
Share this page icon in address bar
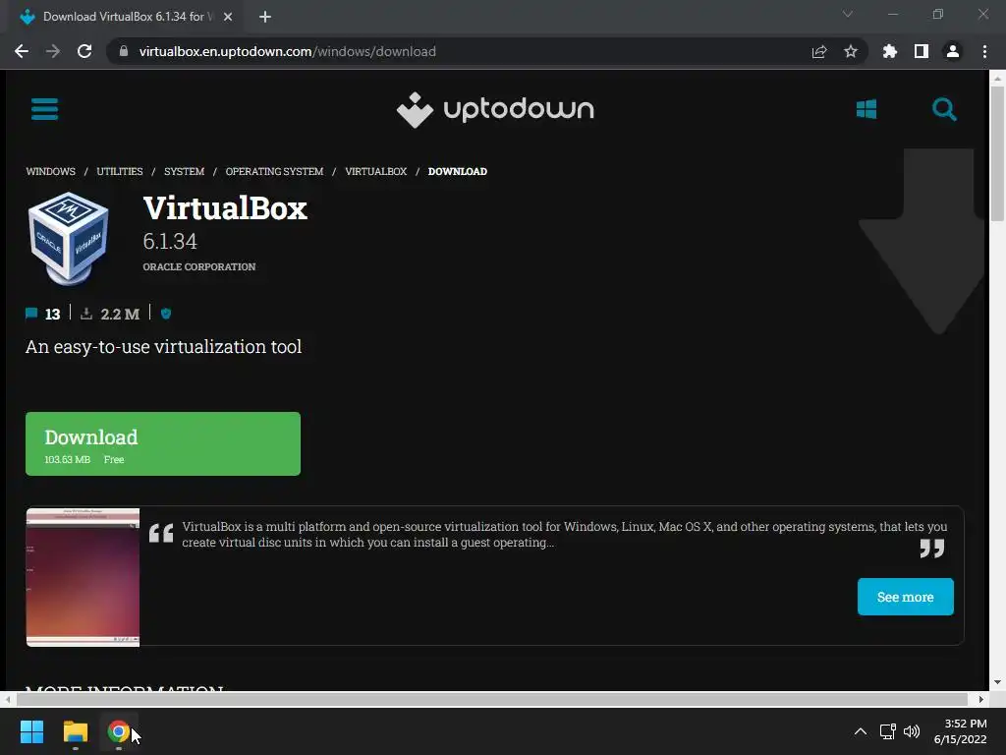[x=819, y=51]
